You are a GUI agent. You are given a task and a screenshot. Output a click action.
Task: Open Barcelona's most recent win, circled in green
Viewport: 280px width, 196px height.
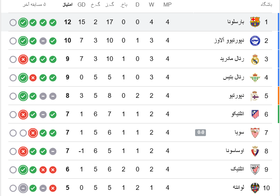23,23
